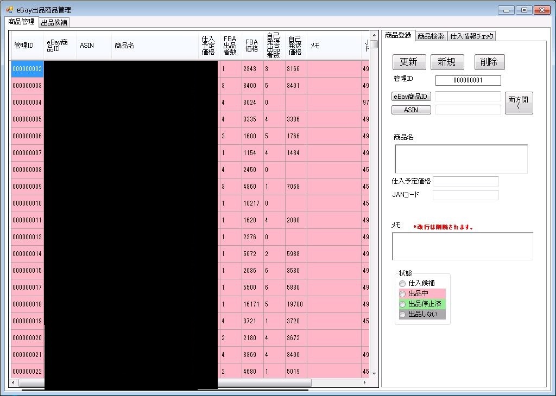Click the input field next to ASIN button
Screen dimensions: 556x396
point(468,110)
